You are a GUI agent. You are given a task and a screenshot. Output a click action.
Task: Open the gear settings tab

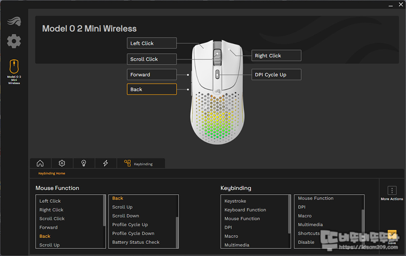(62, 163)
